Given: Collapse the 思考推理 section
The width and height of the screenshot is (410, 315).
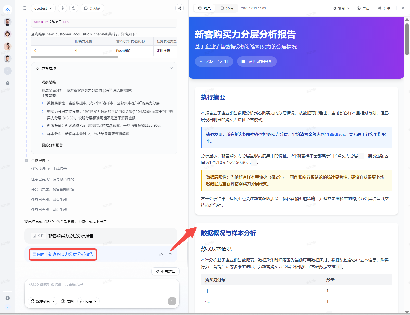Looking at the screenshot, I should (172, 68).
